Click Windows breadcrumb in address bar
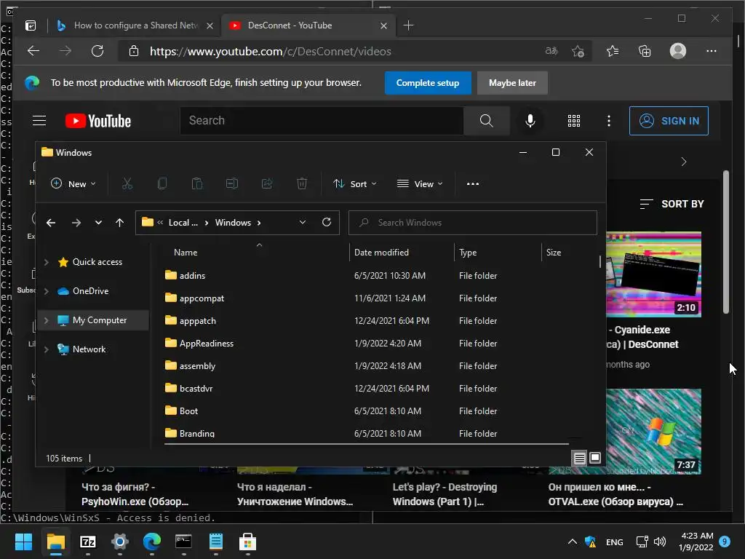This screenshot has height=559, width=745. click(233, 223)
